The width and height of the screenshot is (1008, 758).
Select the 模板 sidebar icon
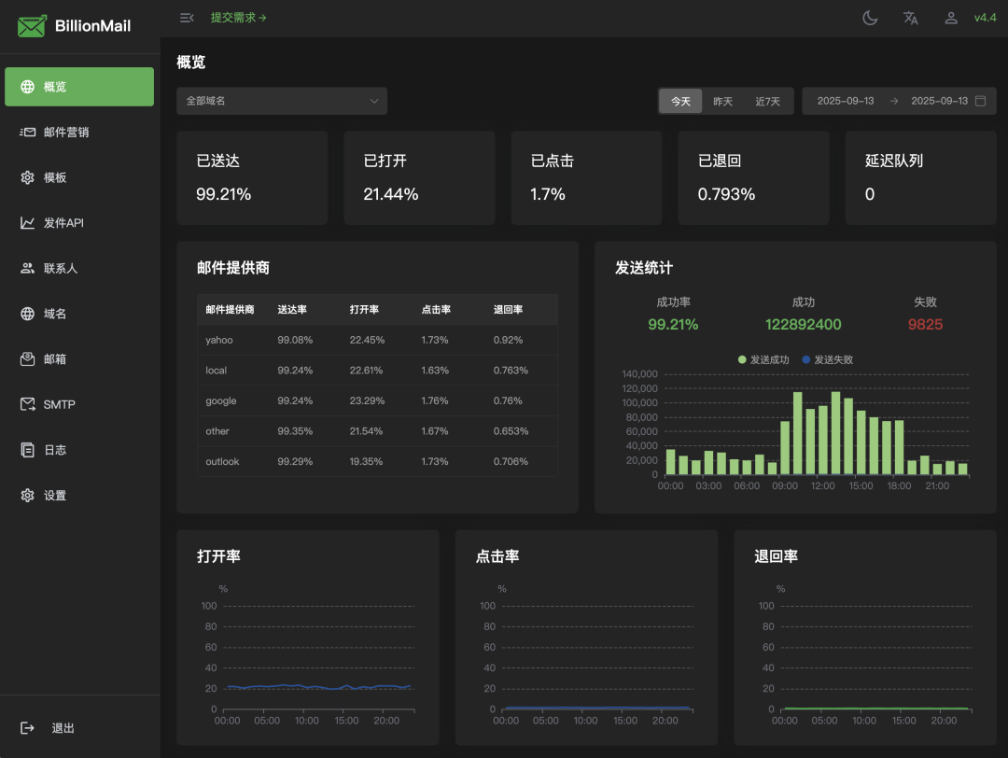[51, 177]
